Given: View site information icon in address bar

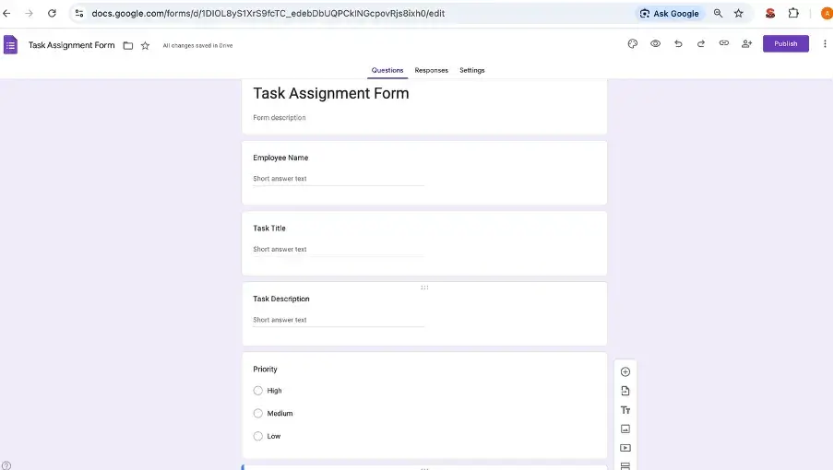Looking at the screenshot, I should tap(79, 13).
